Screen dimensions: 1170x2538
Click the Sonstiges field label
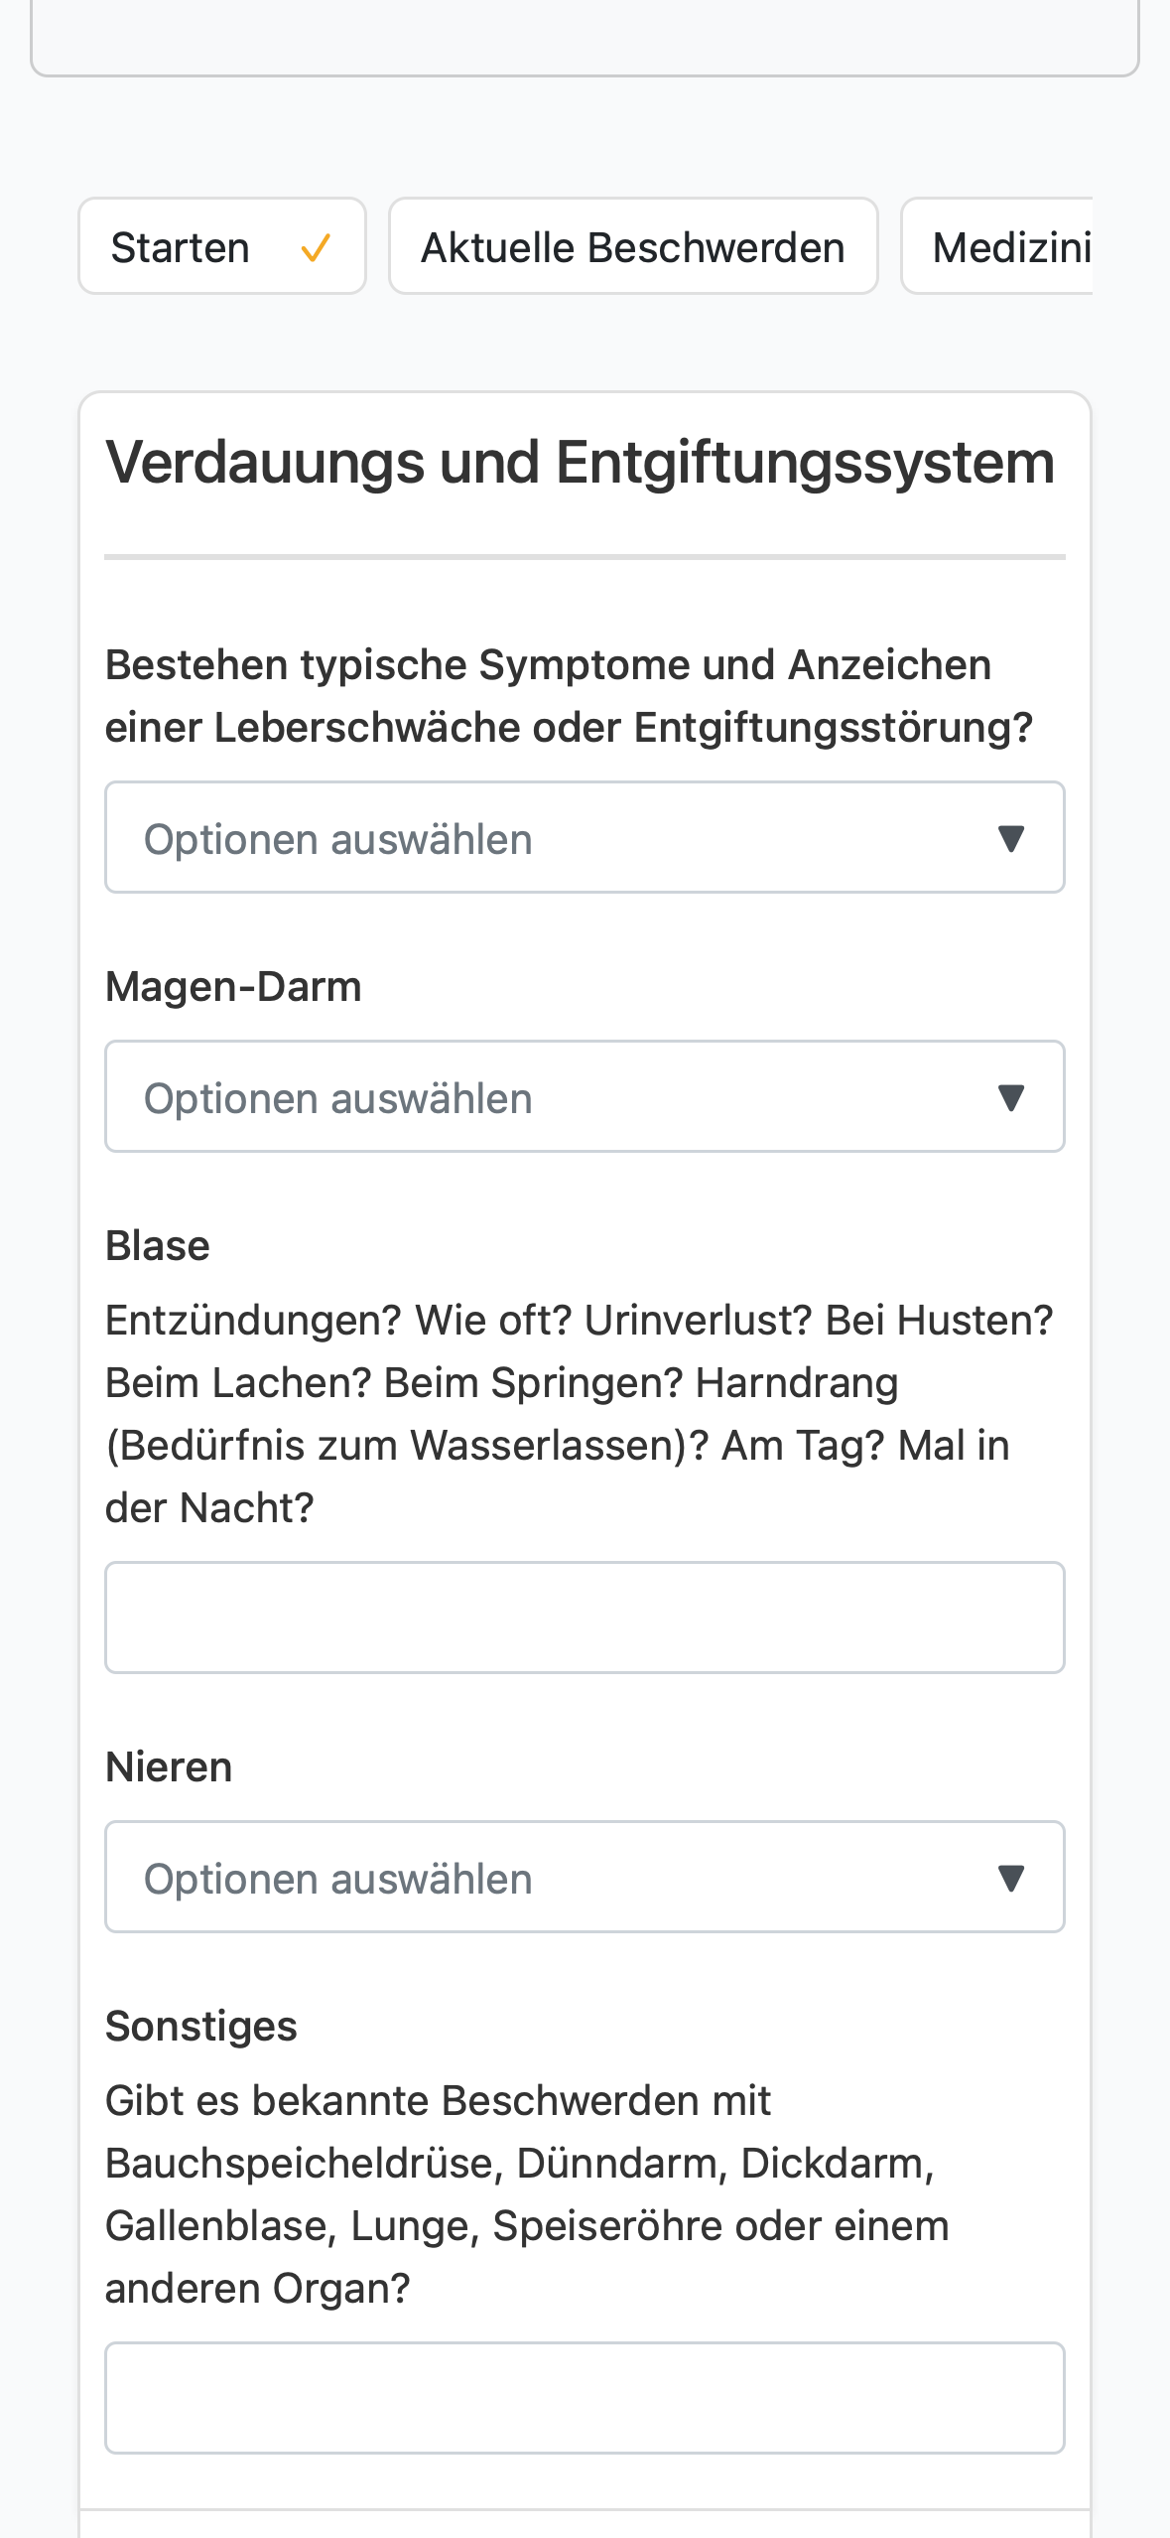201,2027
